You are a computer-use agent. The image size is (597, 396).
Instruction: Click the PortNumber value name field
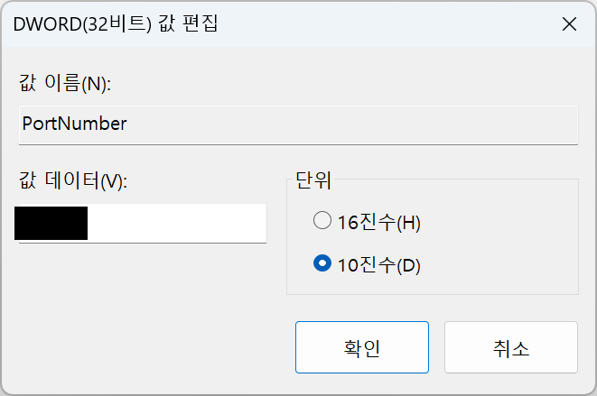[298, 124]
